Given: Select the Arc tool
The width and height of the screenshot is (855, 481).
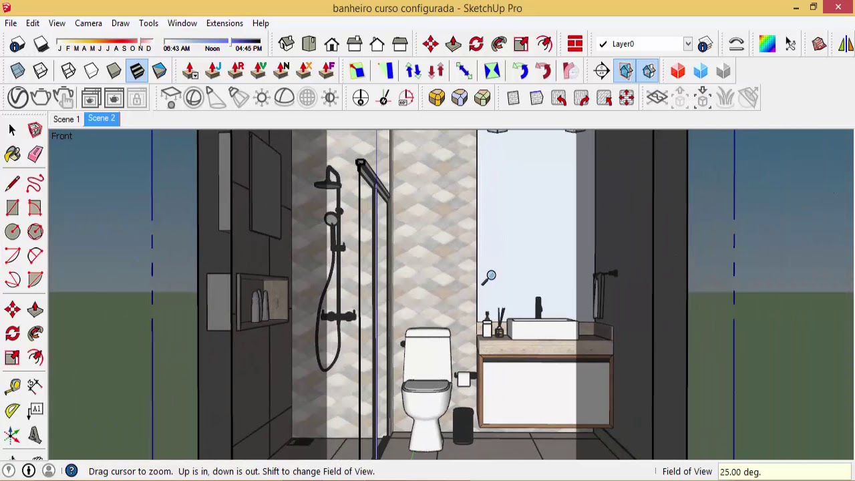Looking at the screenshot, I should tap(12, 255).
